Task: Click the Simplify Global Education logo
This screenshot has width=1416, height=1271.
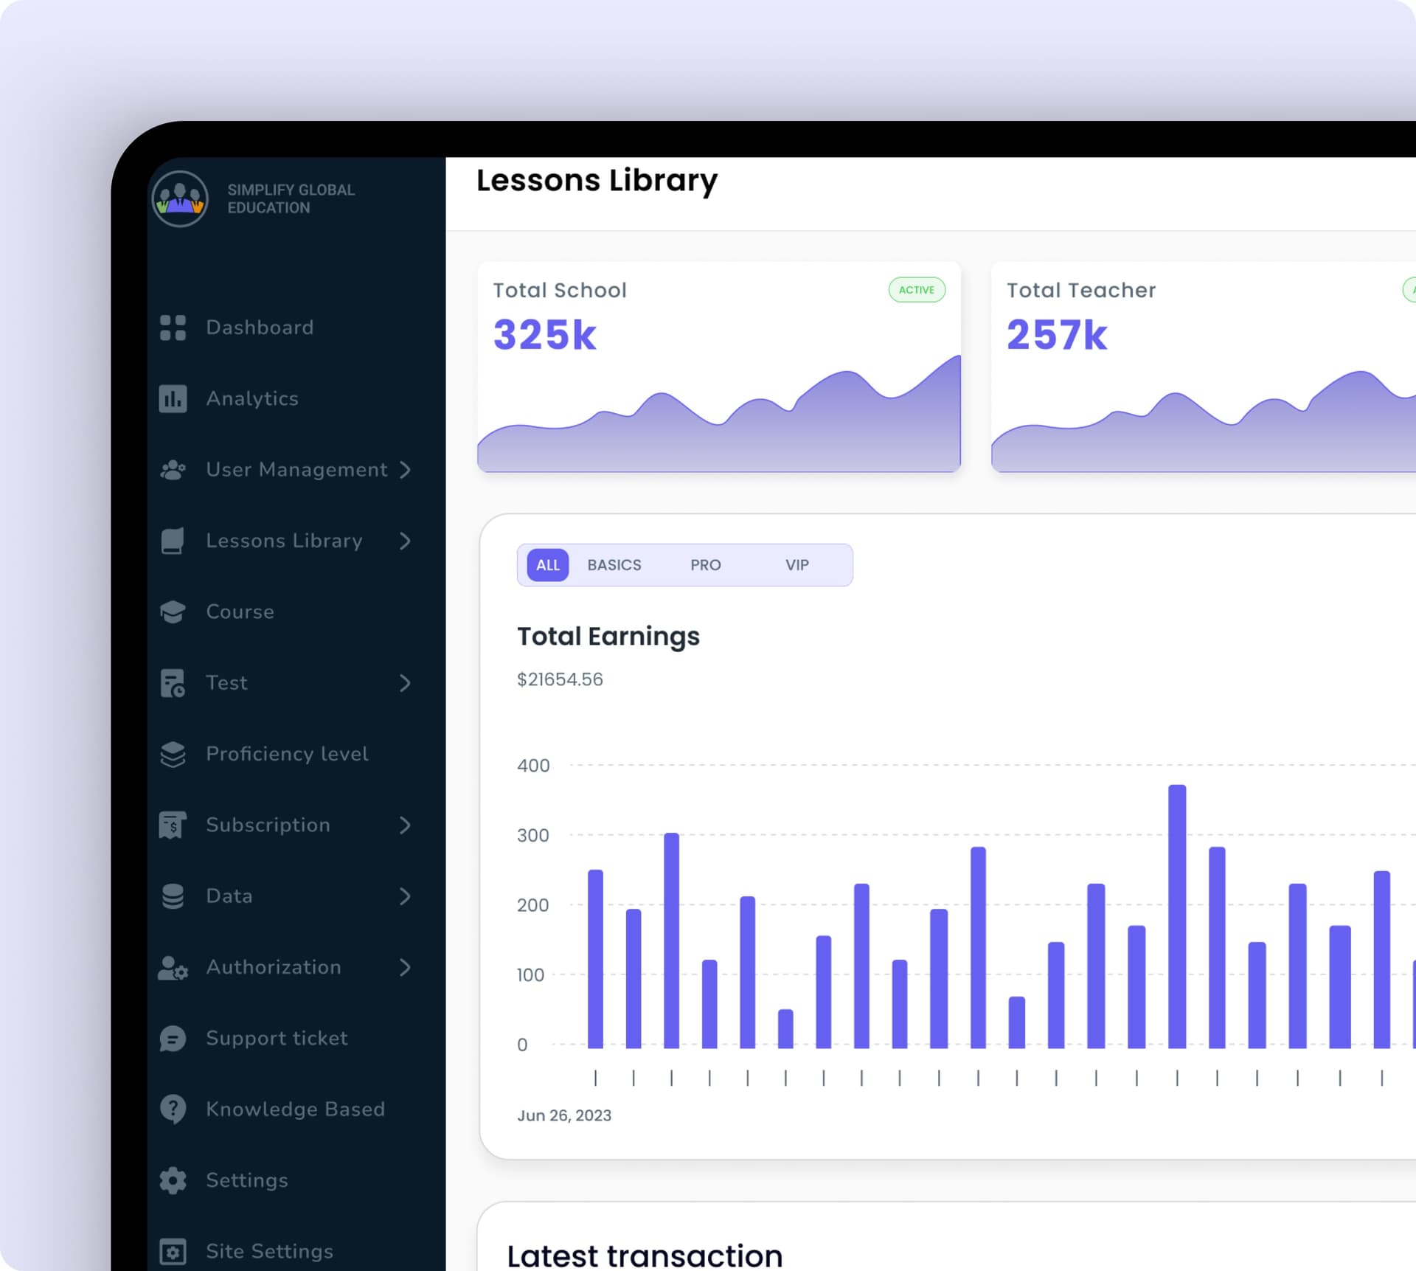Action: click(180, 199)
